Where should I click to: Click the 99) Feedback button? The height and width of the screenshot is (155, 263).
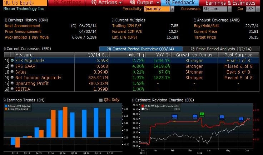180,3
